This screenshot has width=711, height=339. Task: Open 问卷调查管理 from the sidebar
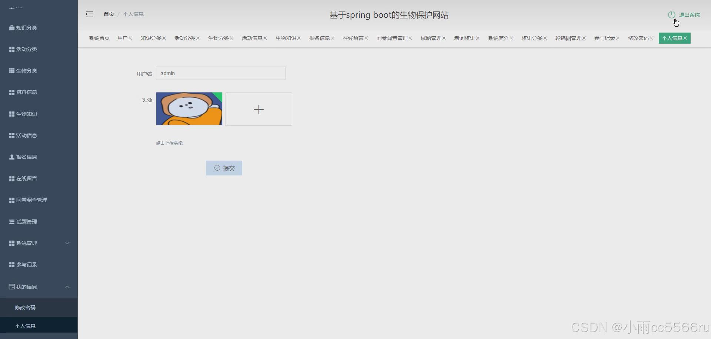pos(31,200)
